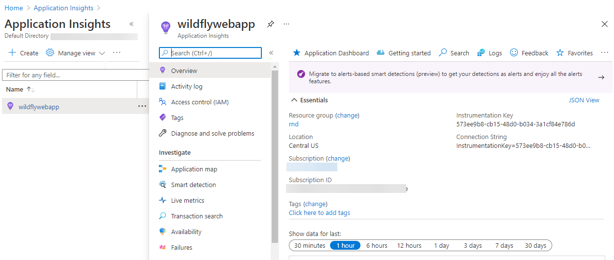
Task: Click here to add tags link
Action: pyautogui.click(x=319, y=213)
